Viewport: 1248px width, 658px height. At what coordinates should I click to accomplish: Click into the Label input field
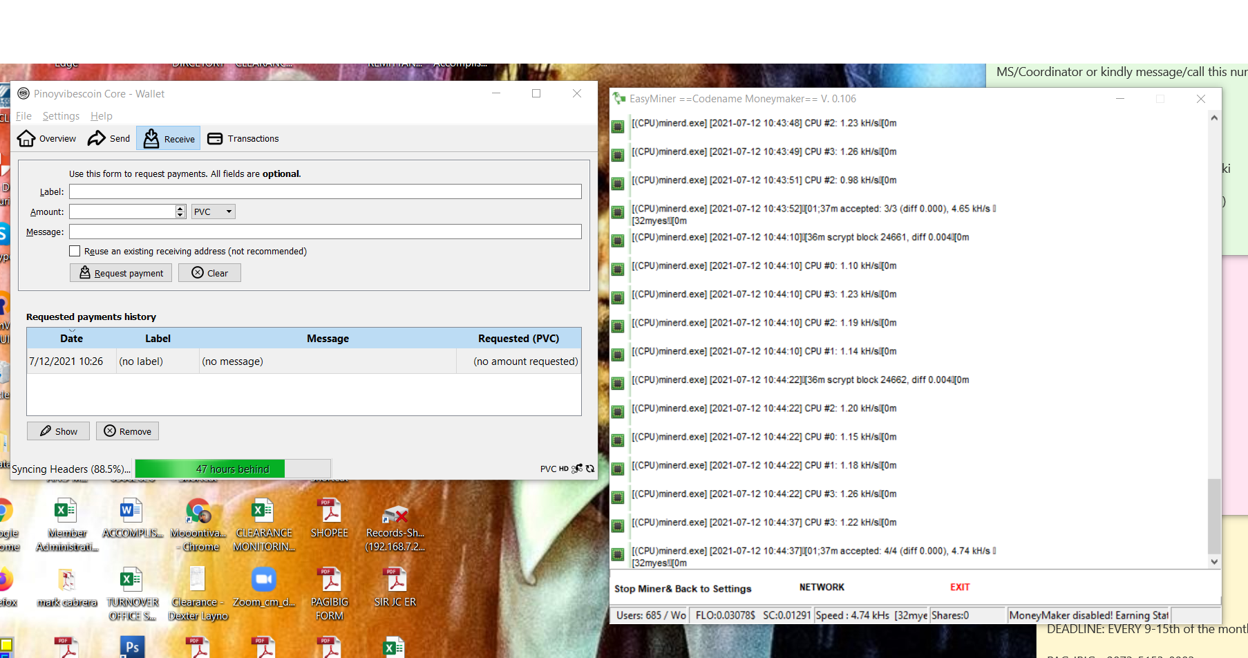click(325, 191)
